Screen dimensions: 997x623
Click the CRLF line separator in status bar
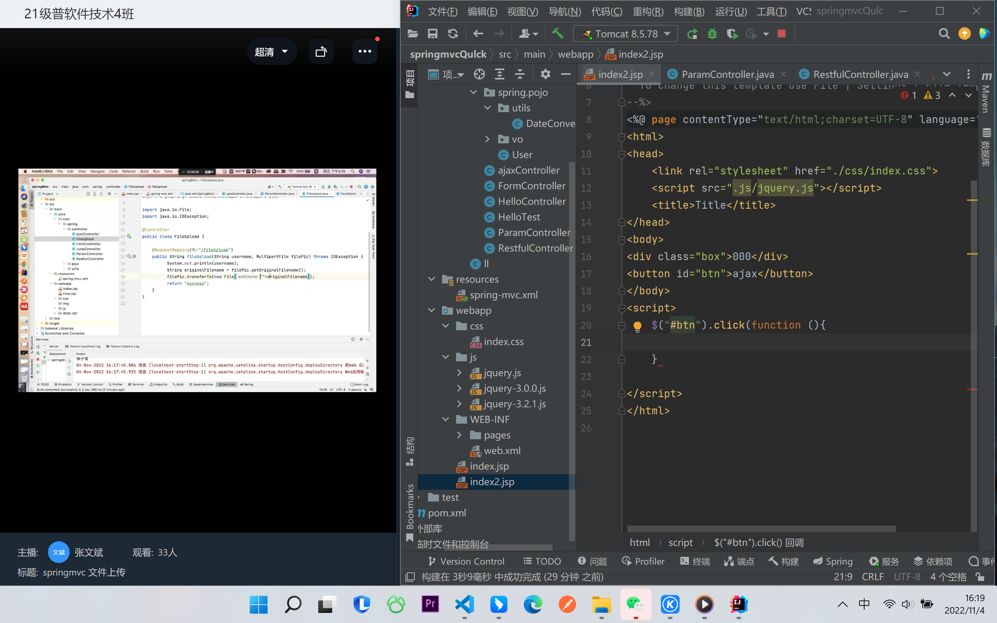(x=873, y=577)
